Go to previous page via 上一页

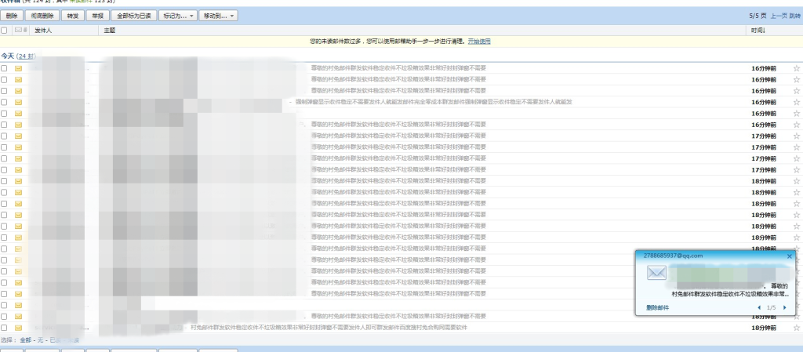point(777,15)
